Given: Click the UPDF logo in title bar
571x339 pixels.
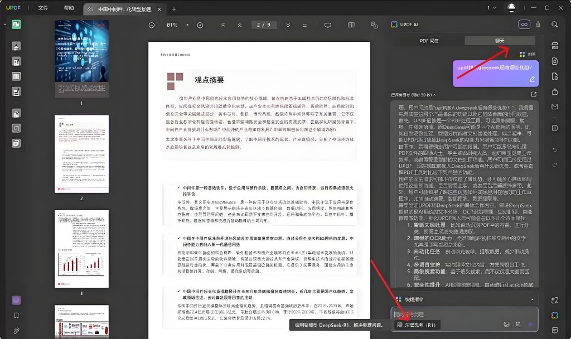Looking at the screenshot, I should click(13, 8).
